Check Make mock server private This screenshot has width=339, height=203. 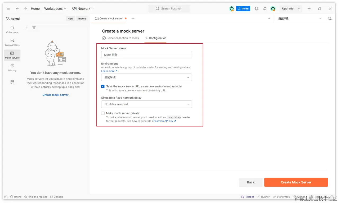(x=103, y=113)
